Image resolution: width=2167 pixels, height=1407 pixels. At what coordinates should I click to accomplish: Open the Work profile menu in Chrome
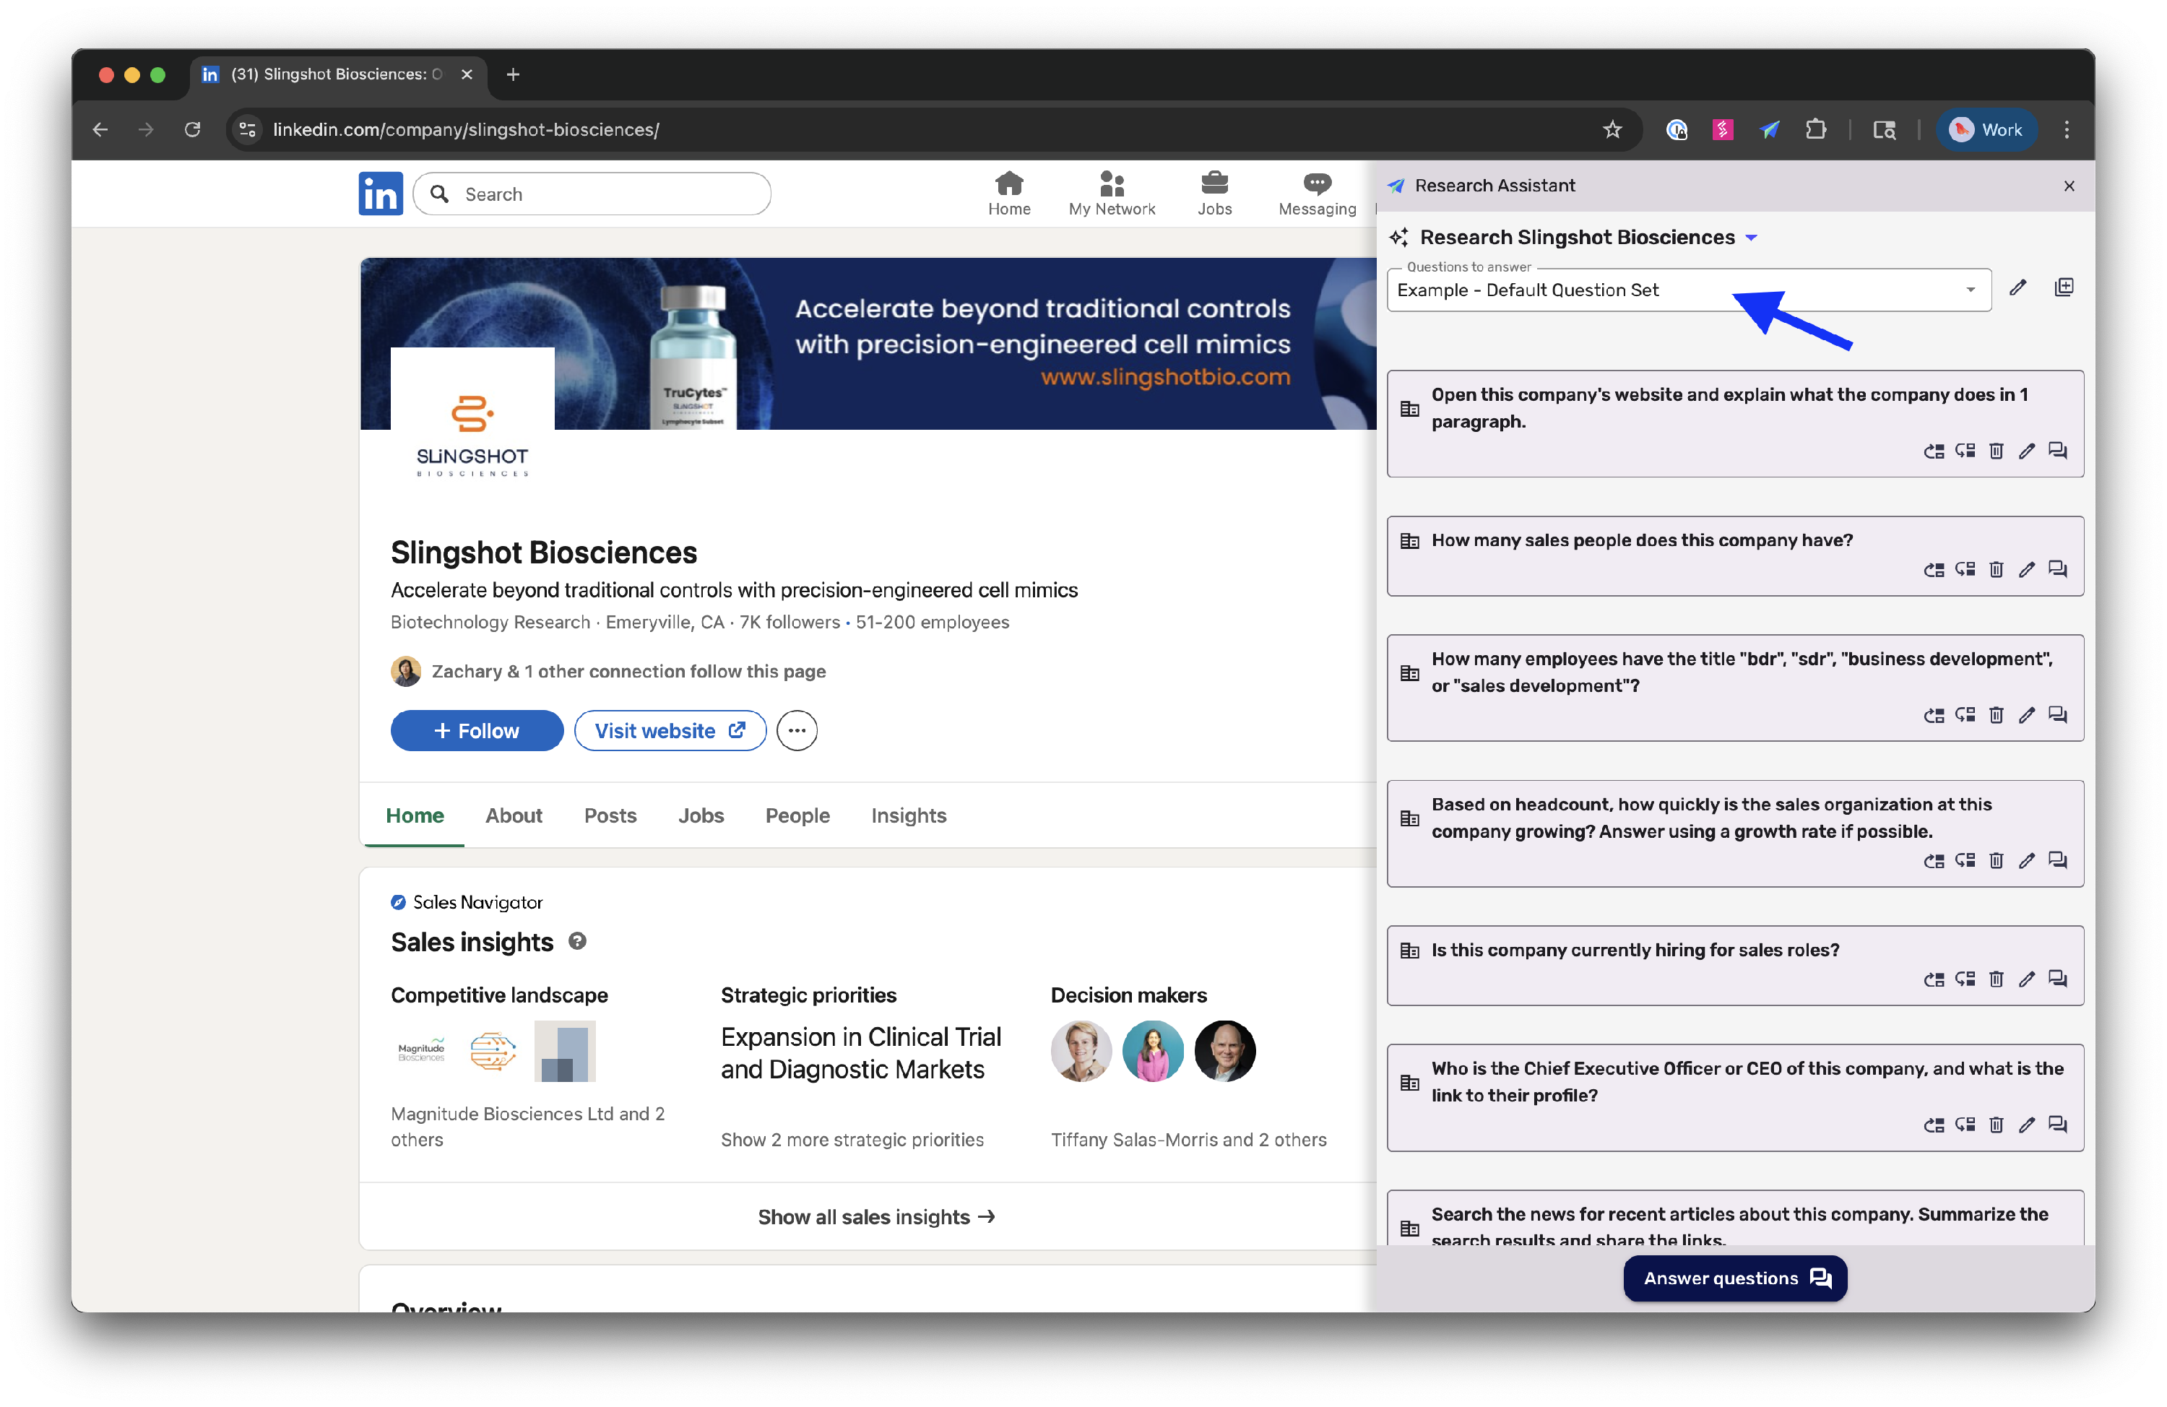pos(1986,129)
